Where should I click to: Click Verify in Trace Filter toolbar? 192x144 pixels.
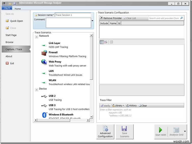click(105, 106)
